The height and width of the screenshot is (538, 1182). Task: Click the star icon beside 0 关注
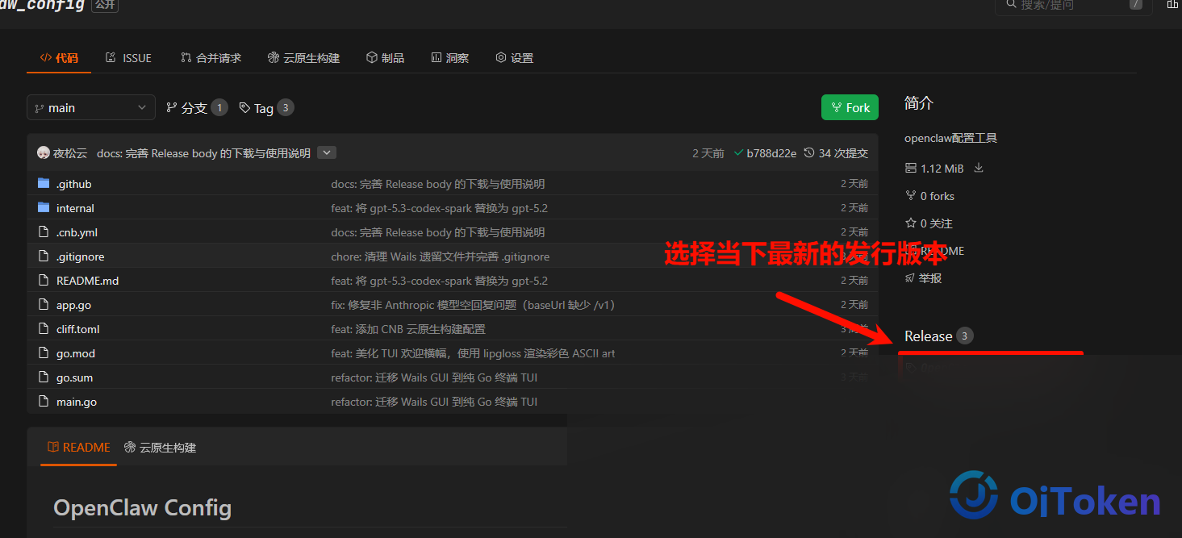[x=910, y=223]
